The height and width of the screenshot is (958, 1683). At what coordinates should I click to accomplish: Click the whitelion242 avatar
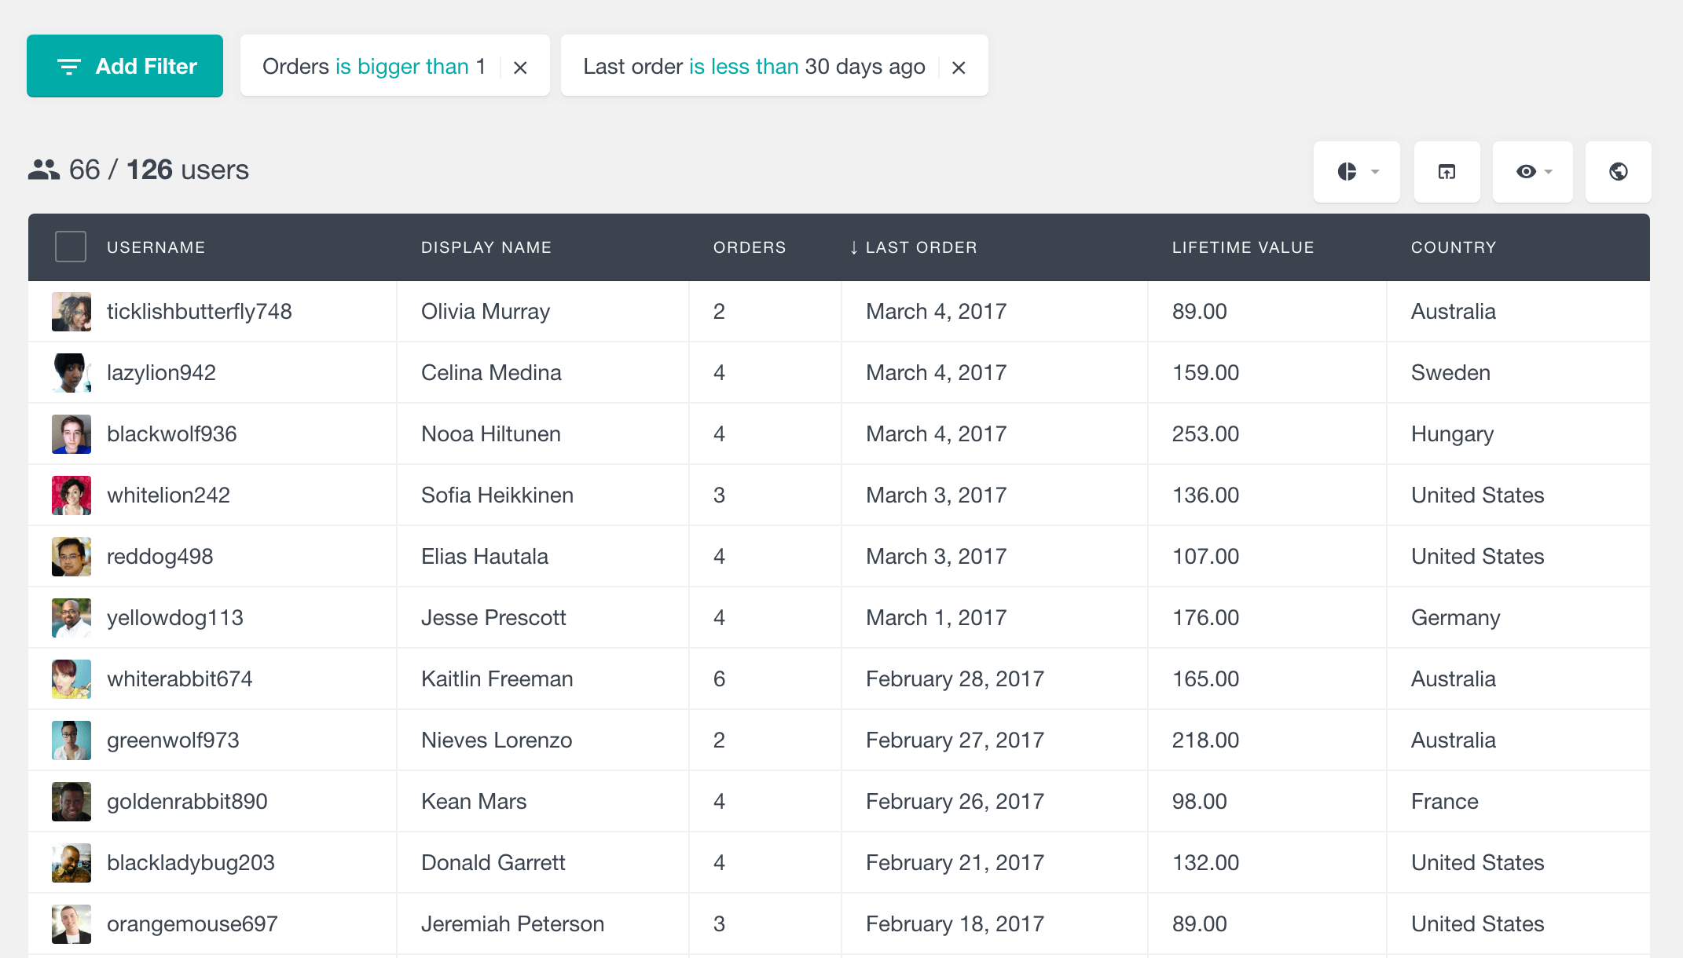71,495
